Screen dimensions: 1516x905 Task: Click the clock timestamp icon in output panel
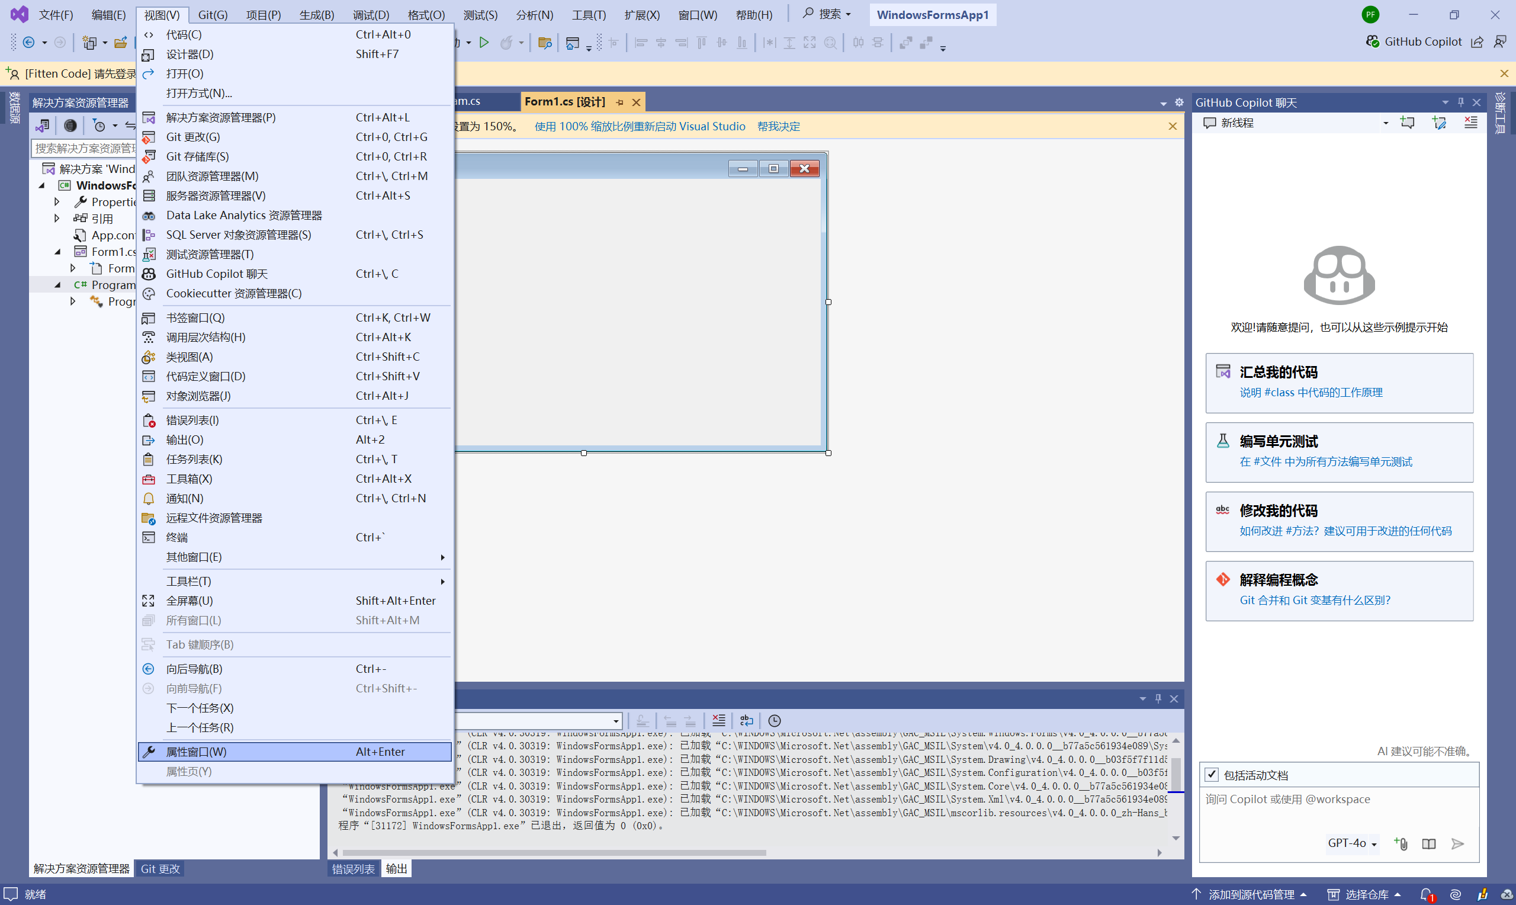click(x=775, y=720)
